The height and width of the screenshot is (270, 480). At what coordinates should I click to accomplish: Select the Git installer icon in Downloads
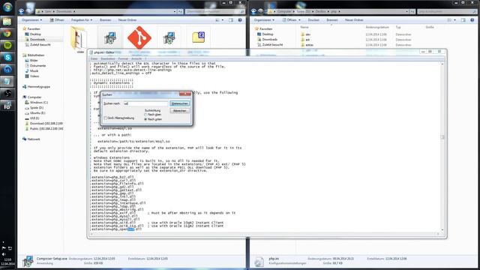pos(139,37)
